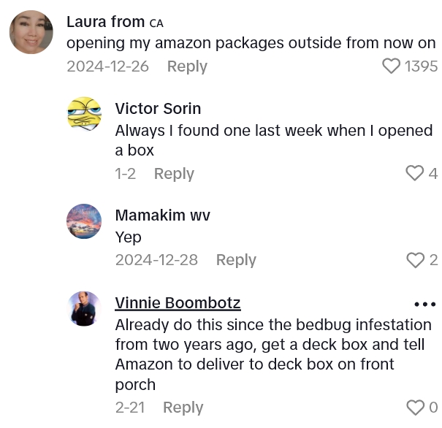
Task: Open Vinnie Boombotz's avatar
Action: 84,308
